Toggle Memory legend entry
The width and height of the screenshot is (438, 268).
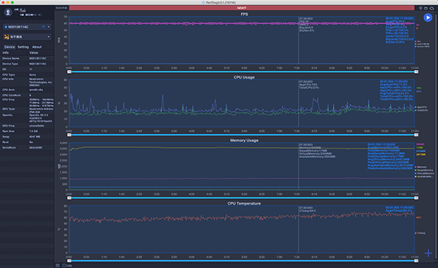coord(421,167)
